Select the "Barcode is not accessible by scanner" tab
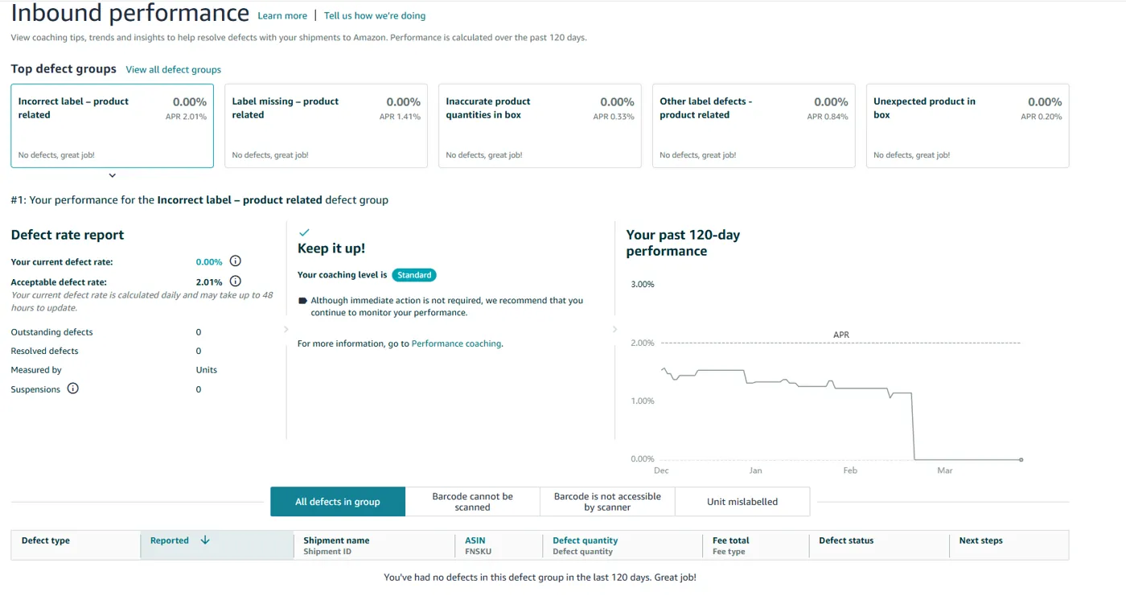Viewport: 1126px width, 596px height. click(606, 501)
